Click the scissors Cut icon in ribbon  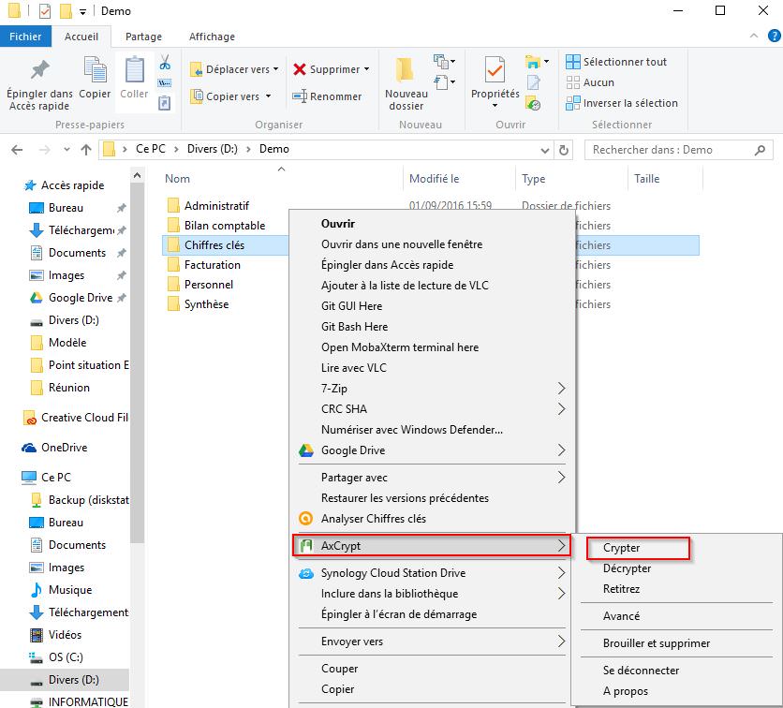[165, 63]
